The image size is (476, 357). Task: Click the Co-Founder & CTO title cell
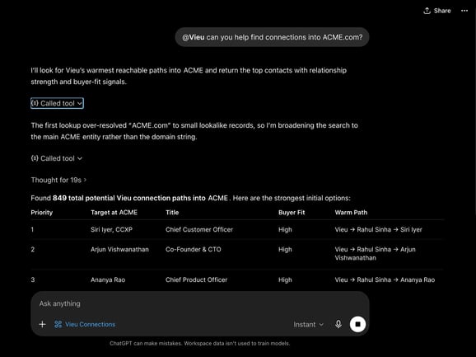[193, 250]
